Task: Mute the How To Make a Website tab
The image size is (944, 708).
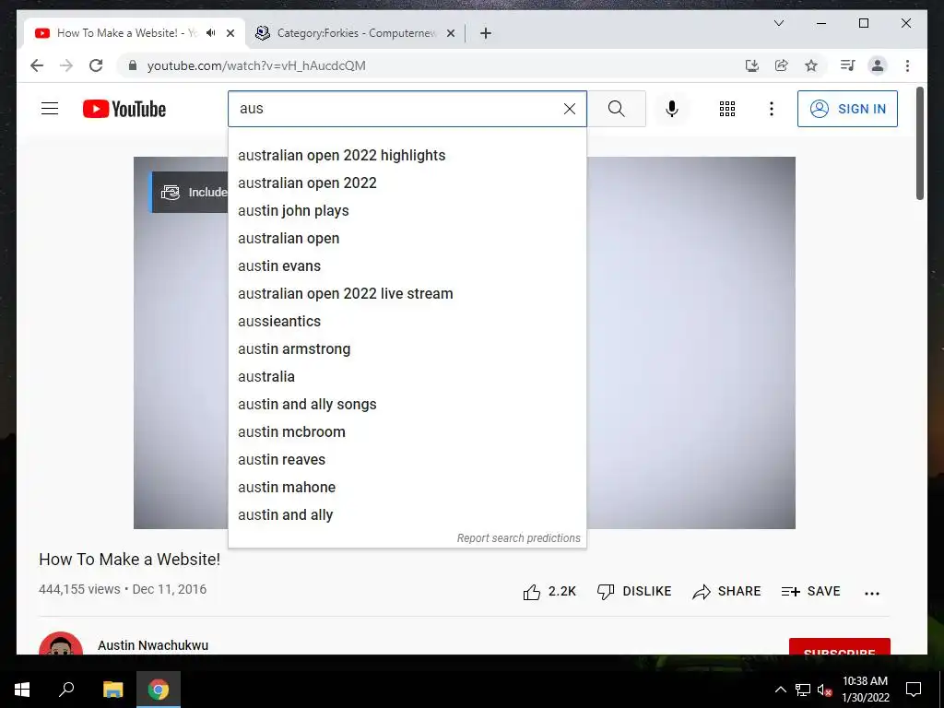Action: pyautogui.click(x=210, y=33)
